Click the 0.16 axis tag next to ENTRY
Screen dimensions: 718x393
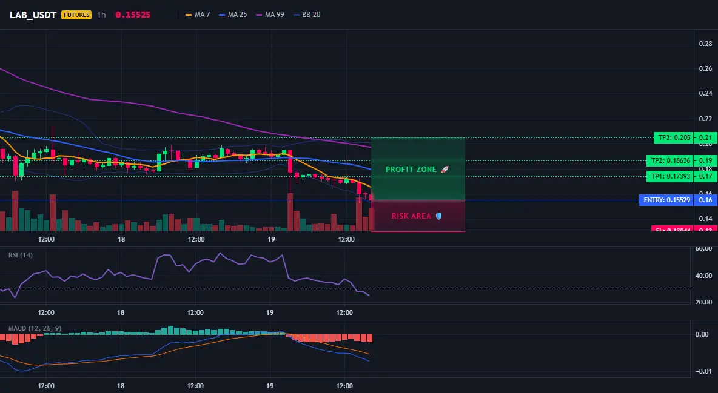click(x=706, y=200)
